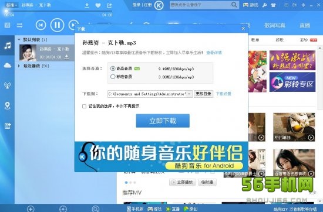This screenshot has width=323, height=212.
Task: Toggle the play mode shuffle icon
Action: point(20,25)
